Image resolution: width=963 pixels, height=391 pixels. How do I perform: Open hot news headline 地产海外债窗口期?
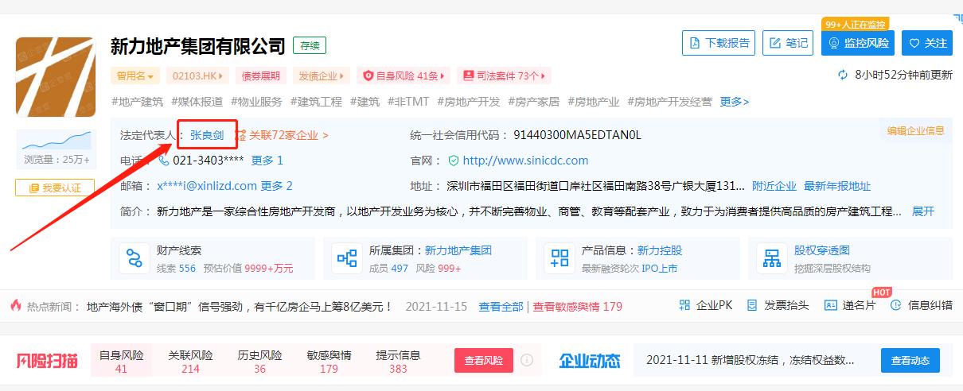pos(240,306)
